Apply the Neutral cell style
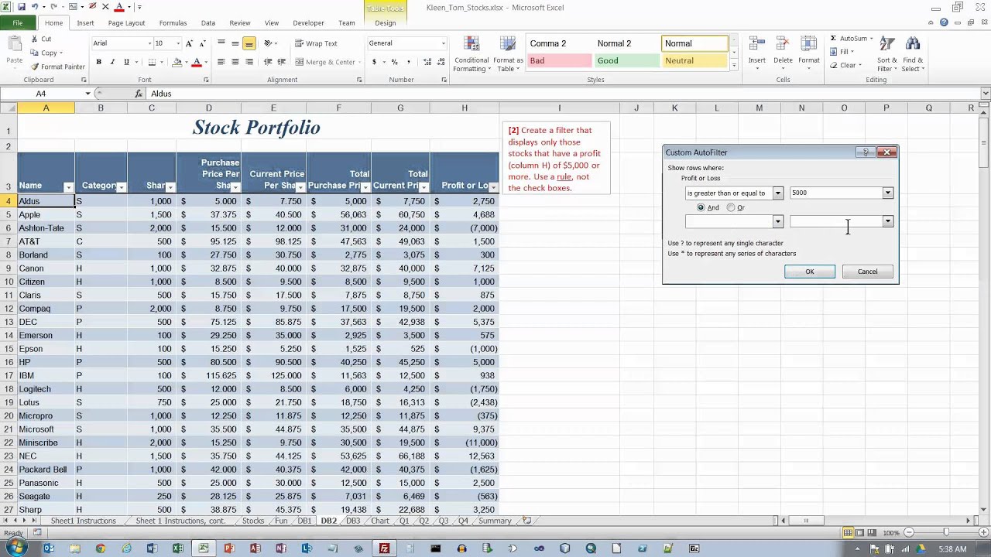This screenshot has width=991, height=557. [x=694, y=60]
